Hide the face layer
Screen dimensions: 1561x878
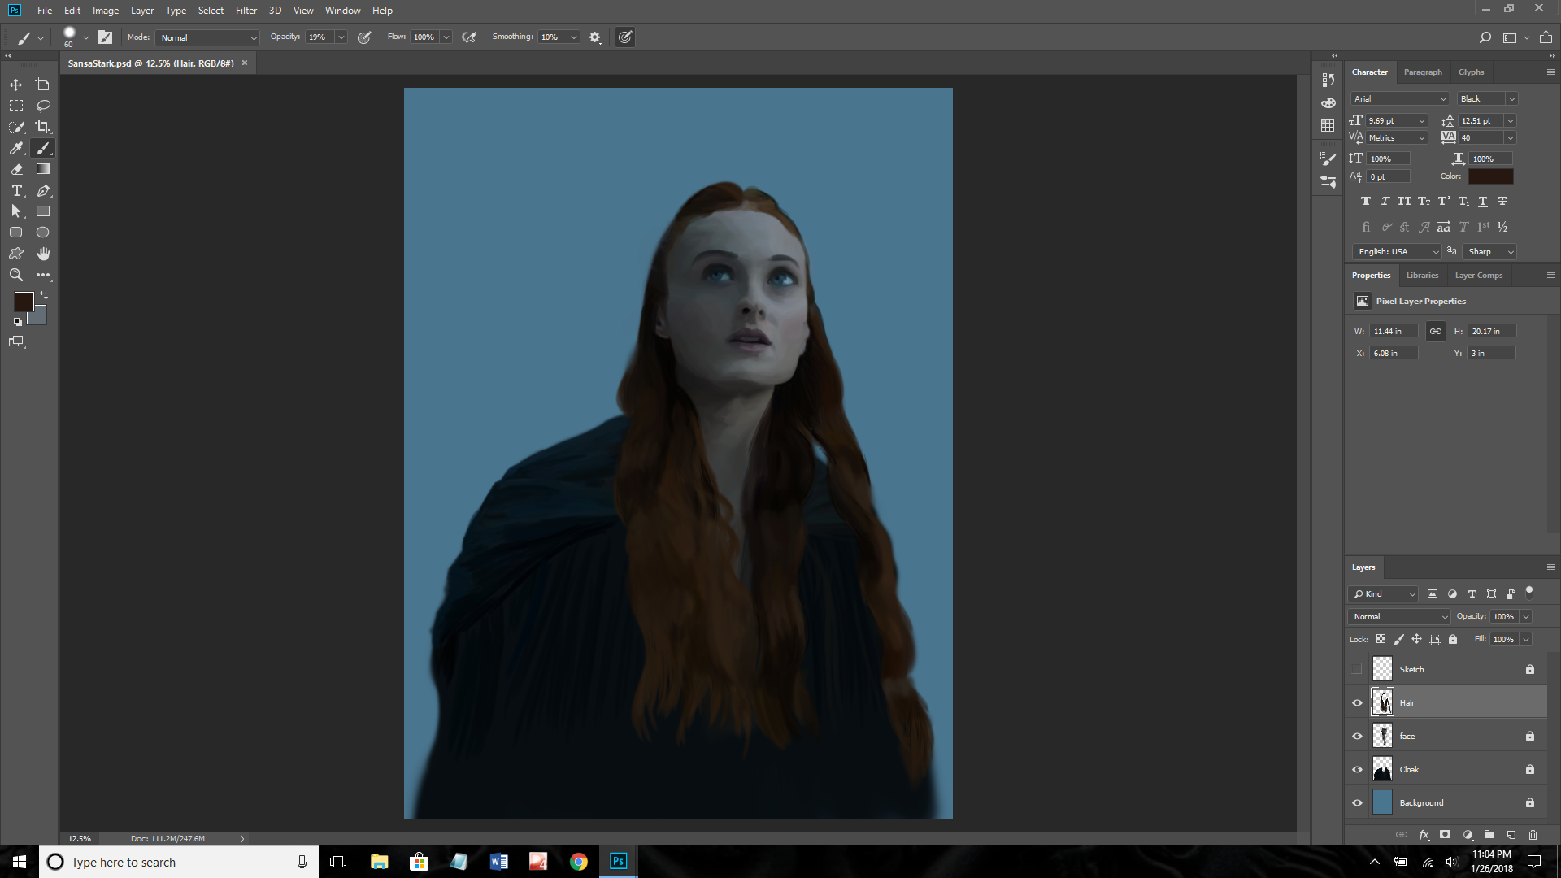[1357, 736]
